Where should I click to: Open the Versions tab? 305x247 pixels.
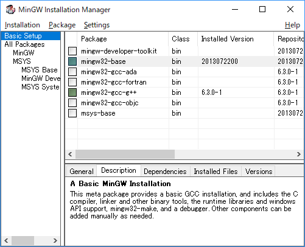(259, 172)
